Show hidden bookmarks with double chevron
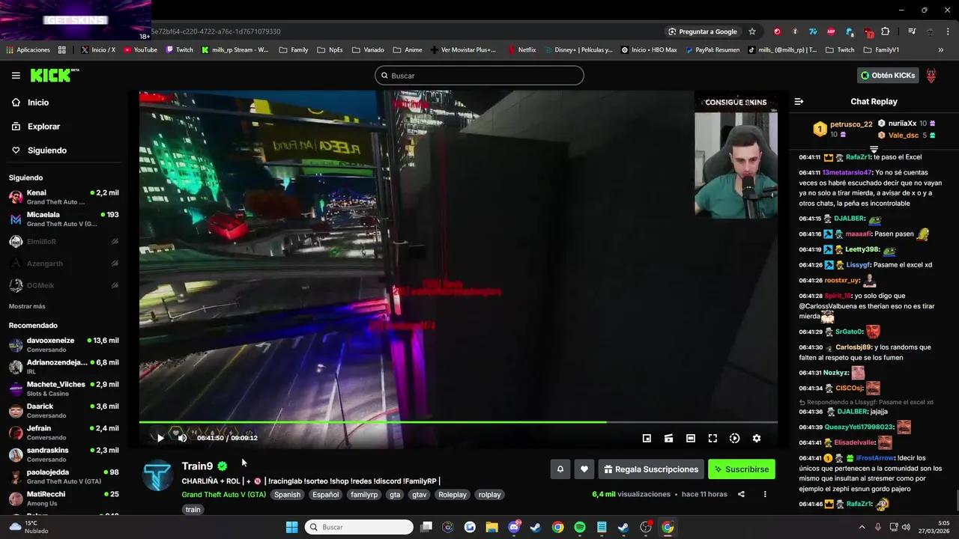The width and height of the screenshot is (959, 539). (941, 50)
